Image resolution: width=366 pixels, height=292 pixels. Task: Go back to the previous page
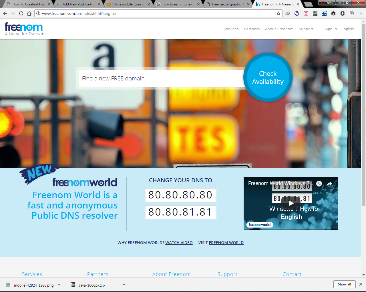coord(5,13)
